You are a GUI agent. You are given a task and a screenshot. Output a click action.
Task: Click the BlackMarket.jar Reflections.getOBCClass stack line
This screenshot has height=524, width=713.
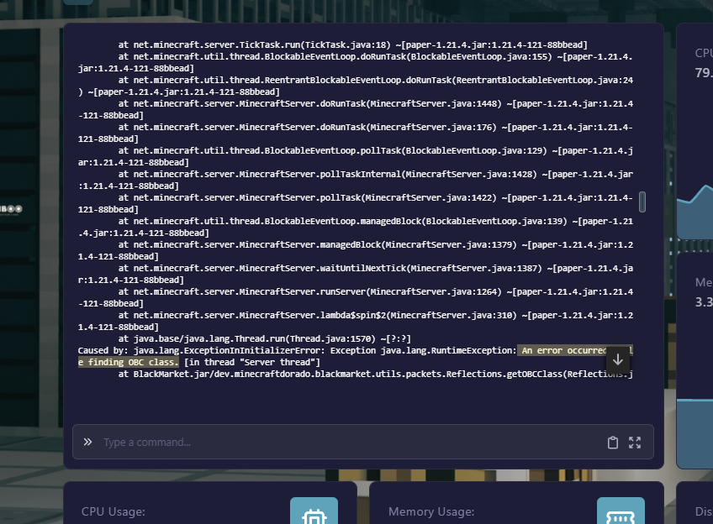tap(376, 375)
